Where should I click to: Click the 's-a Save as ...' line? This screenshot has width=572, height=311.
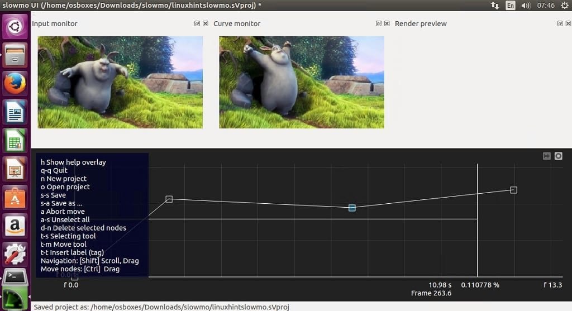61,203
